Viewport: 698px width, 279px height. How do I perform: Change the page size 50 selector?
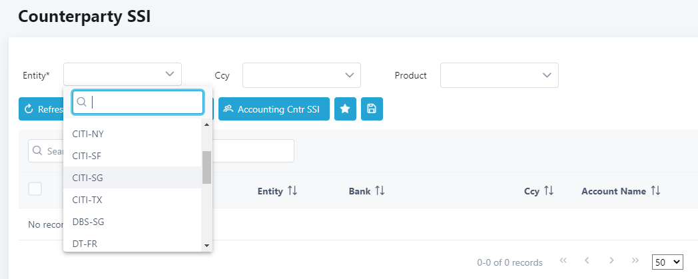click(x=668, y=262)
